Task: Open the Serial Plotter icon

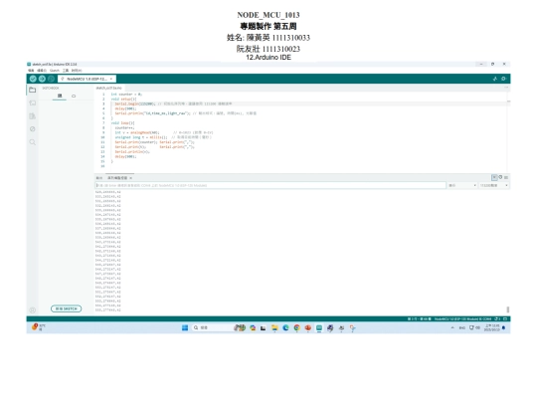Action: click(x=495, y=79)
